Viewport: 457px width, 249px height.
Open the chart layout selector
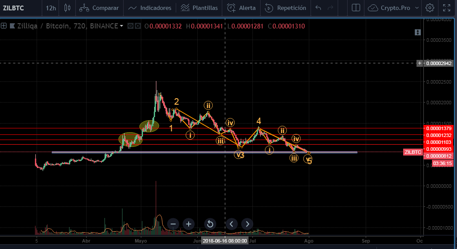click(x=356, y=8)
